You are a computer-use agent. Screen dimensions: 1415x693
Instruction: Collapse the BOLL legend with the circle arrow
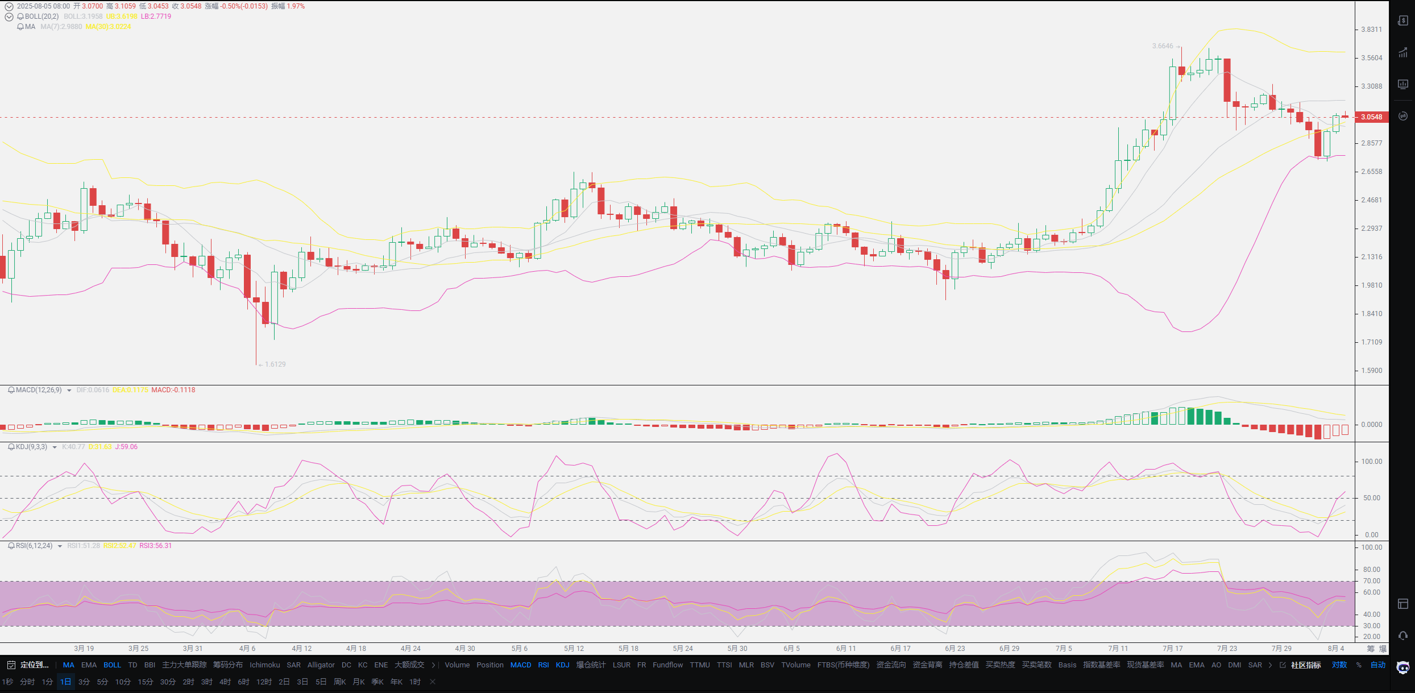[x=9, y=16]
